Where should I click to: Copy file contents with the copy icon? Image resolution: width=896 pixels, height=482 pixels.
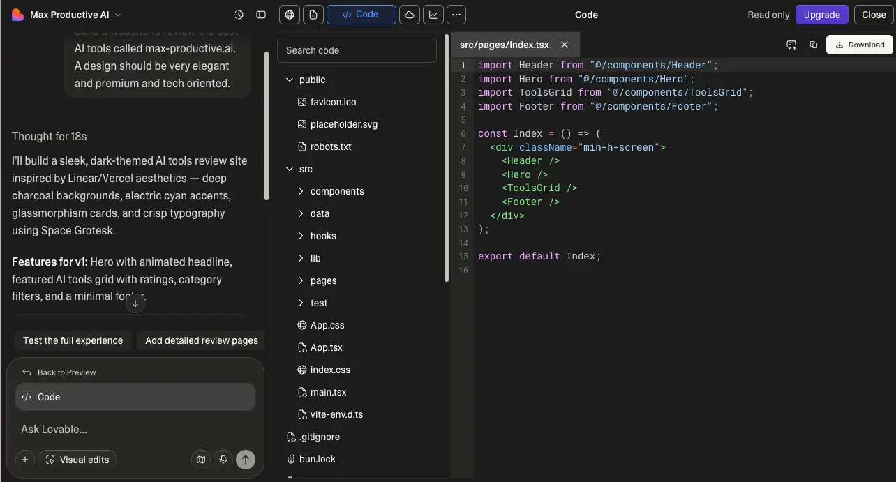(x=814, y=45)
